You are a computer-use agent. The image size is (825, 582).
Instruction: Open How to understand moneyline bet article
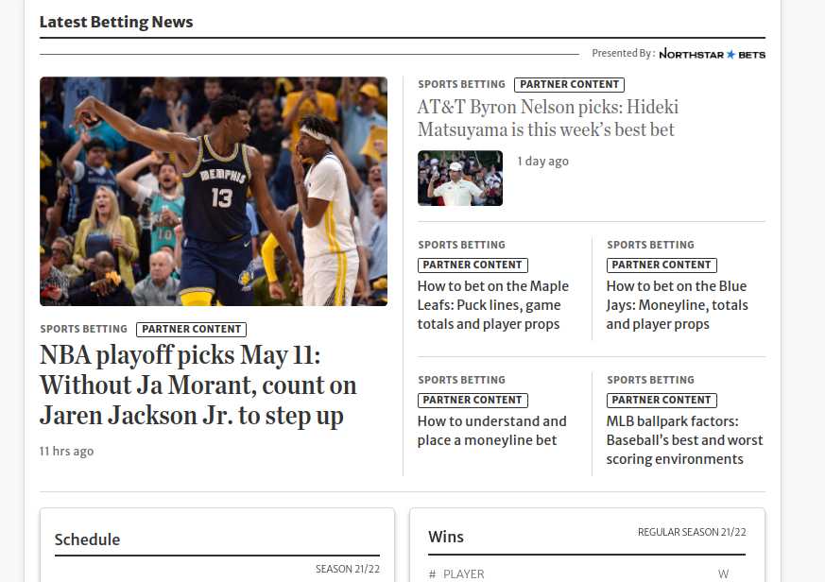tap(492, 431)
